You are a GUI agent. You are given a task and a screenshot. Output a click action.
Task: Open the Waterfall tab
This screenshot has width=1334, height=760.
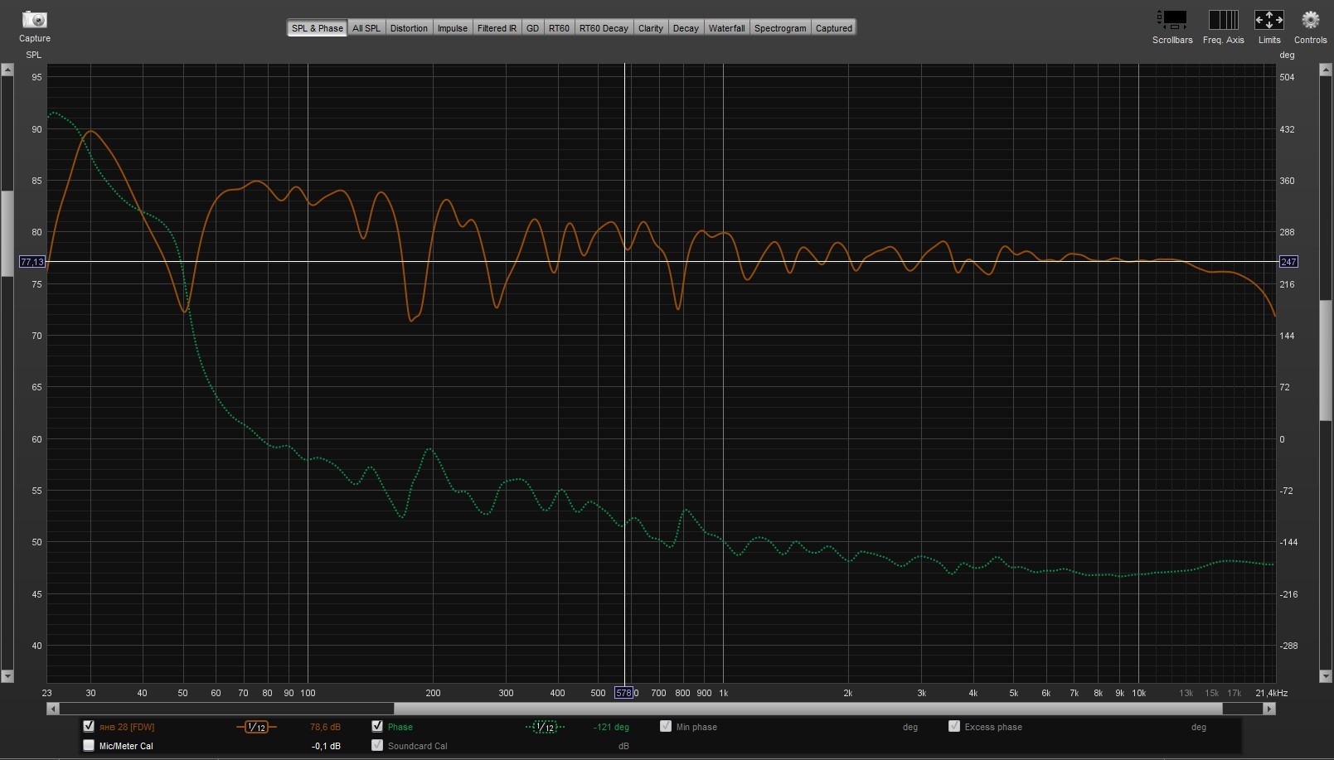(x=726, y=28)
